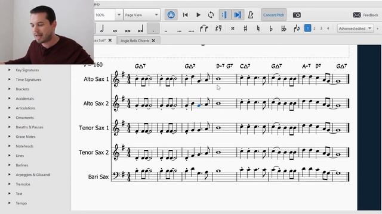This screenshot has height=214, width=382.
Task: Apply double sharp accidental
Action: click(x=233, y=29)
